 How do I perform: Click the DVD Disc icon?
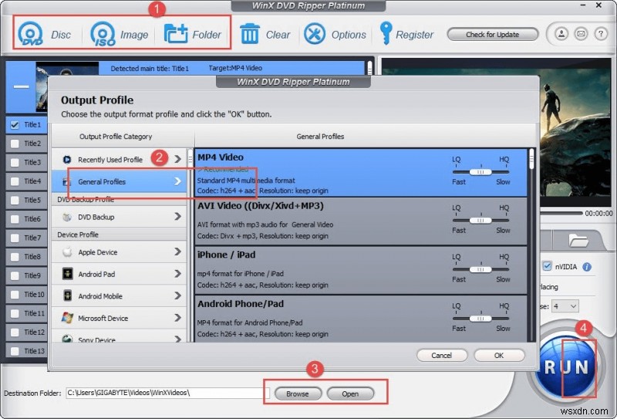click(31, 34)
